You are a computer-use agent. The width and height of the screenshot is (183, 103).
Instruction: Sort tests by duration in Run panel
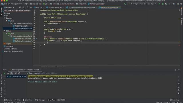[19, 73]
